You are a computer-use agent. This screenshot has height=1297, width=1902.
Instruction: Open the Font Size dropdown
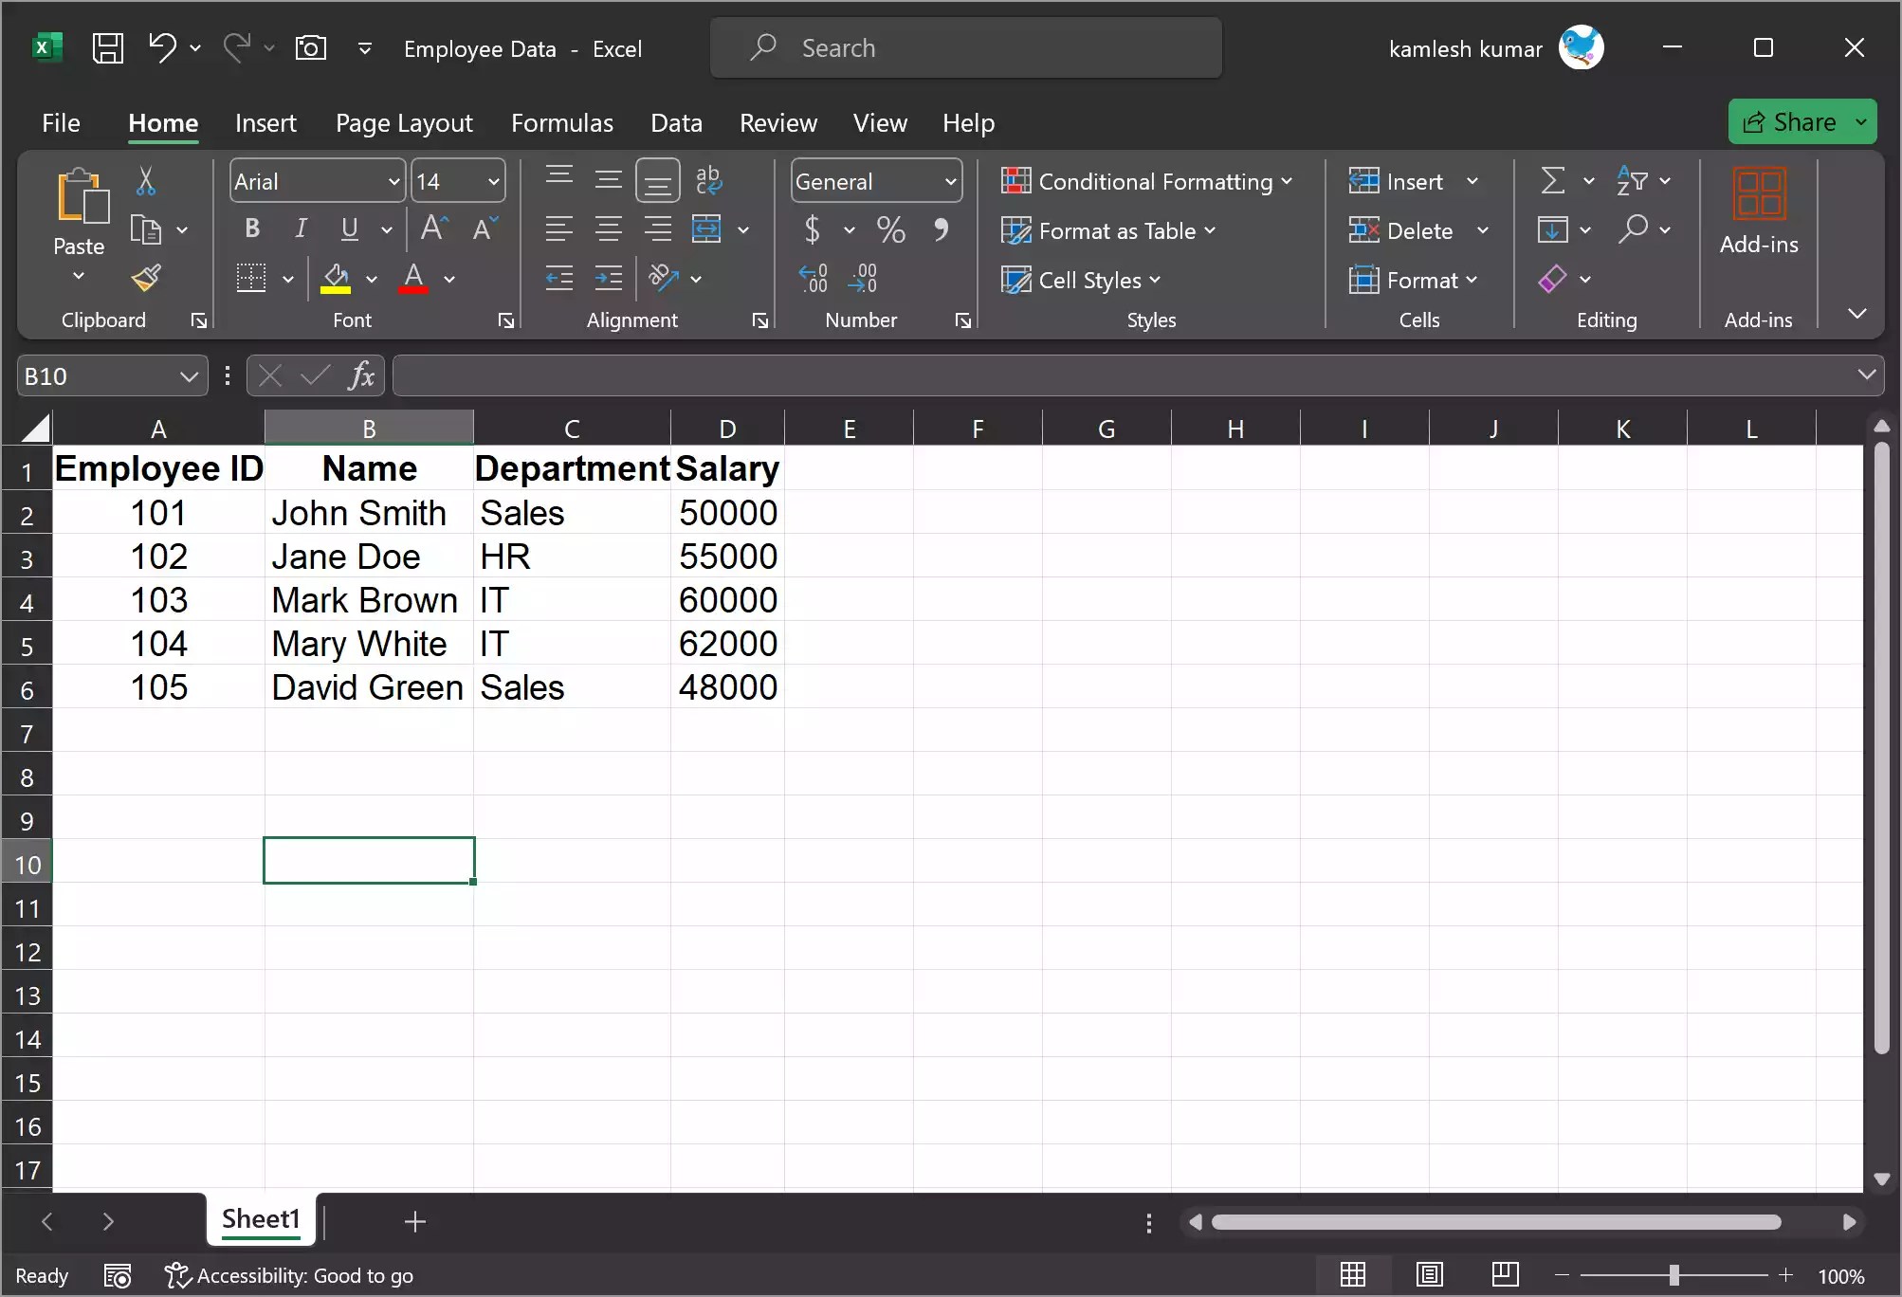pos(492,180)
